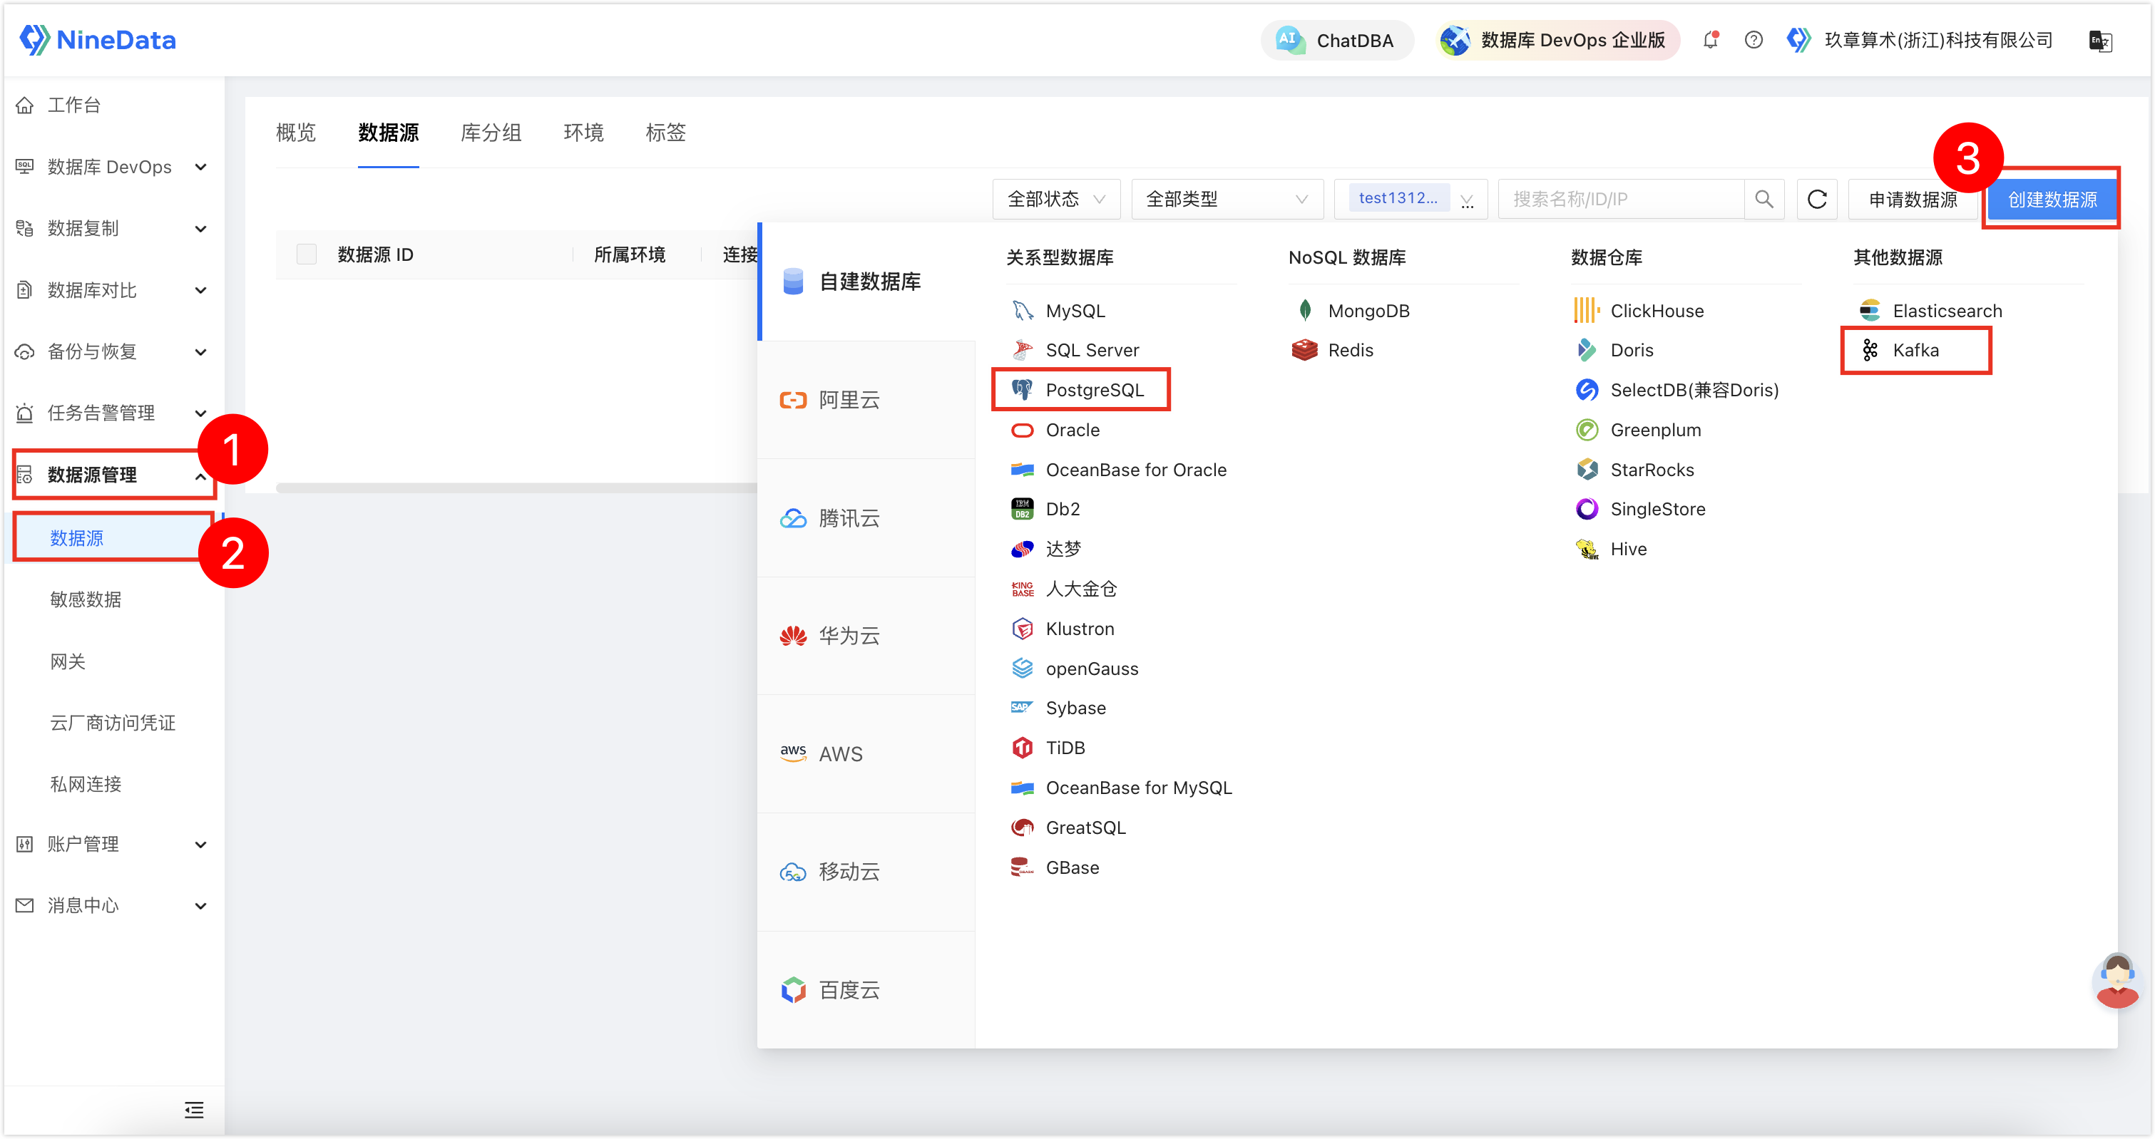Image resolution: width=2155 pixels, height=1139 pixels.
Task: Open the 全部状态 status dropdown
Action: click(1055, 199)
